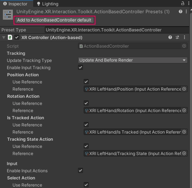Image resolution: width=192 pixels, height=188 pixels.
Task: Click the Preset Type value field
Action: tap(117, 30)
